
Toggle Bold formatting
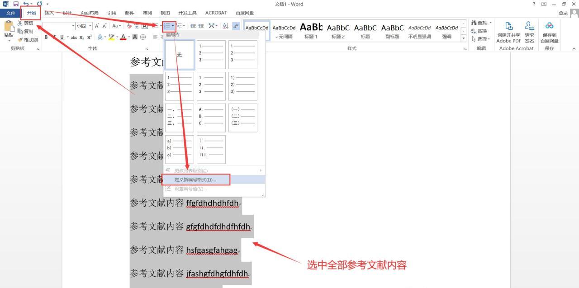point(46,37)
